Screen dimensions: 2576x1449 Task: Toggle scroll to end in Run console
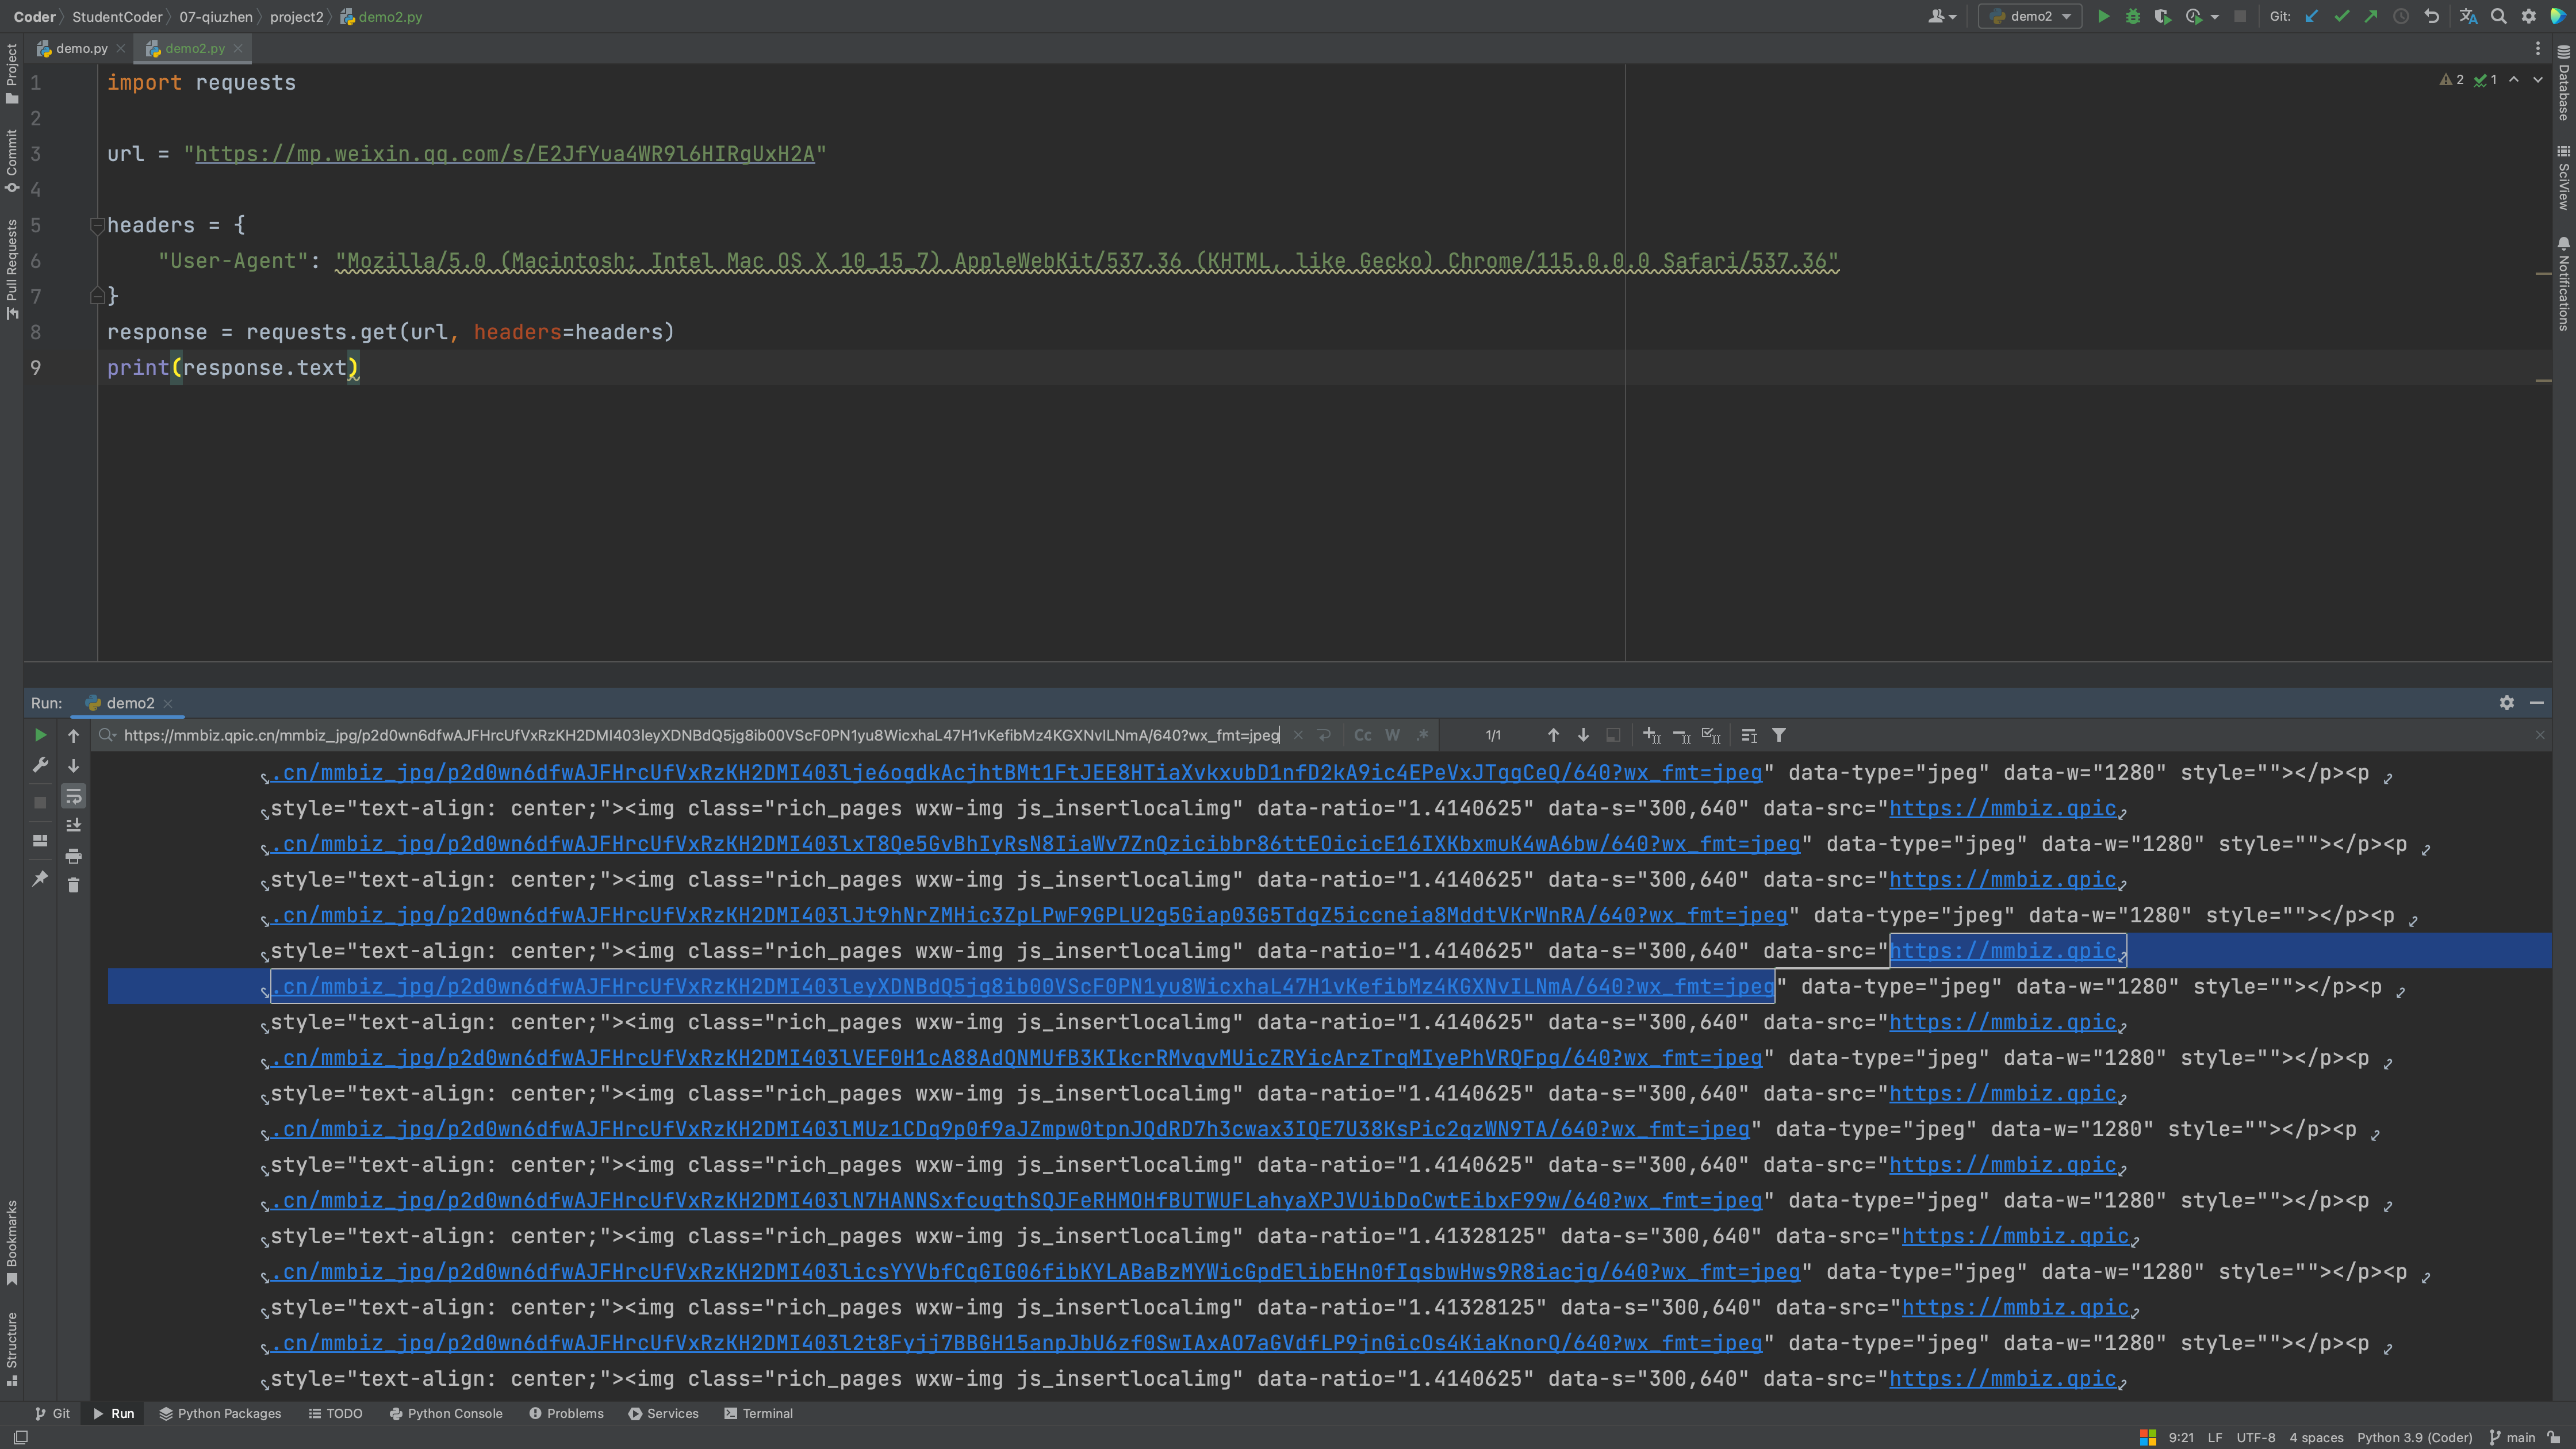click(x=73, y=825)
